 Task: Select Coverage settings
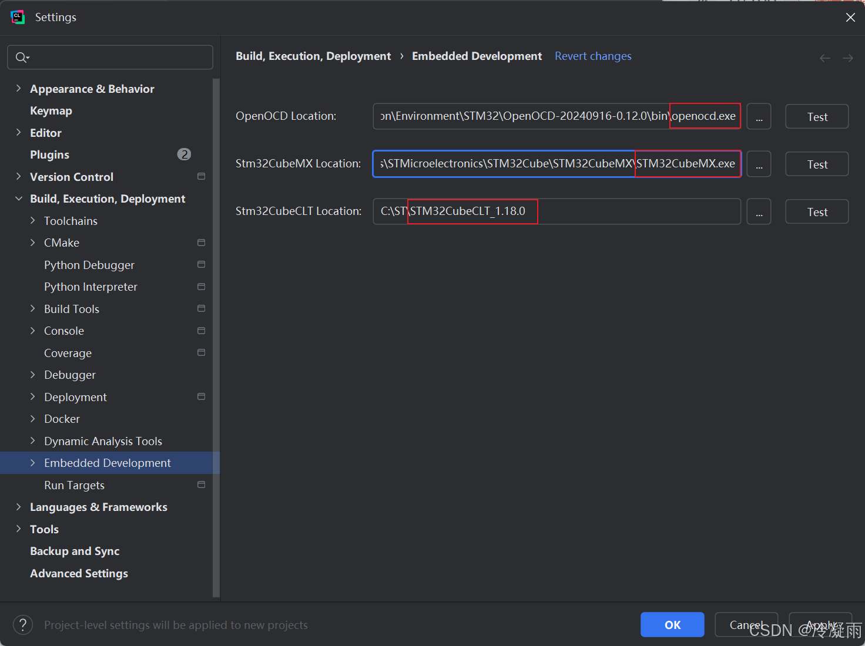[68, 353]
